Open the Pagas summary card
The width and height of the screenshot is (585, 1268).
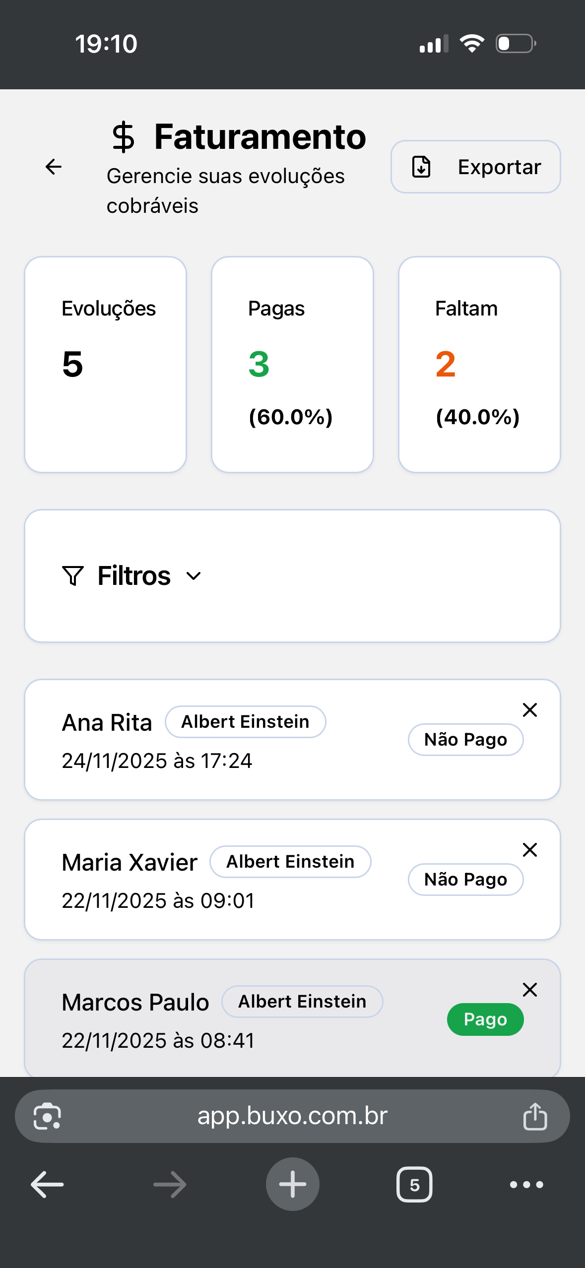click(x=292, y=365)
